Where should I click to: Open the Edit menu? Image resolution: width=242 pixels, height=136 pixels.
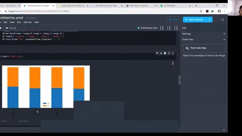[5, 22]
